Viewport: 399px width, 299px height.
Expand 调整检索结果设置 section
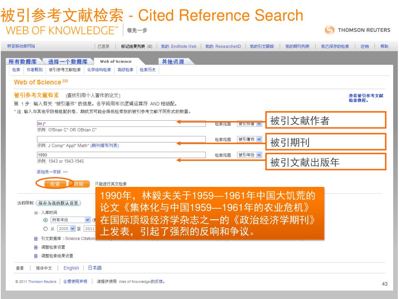coord(36,256)
